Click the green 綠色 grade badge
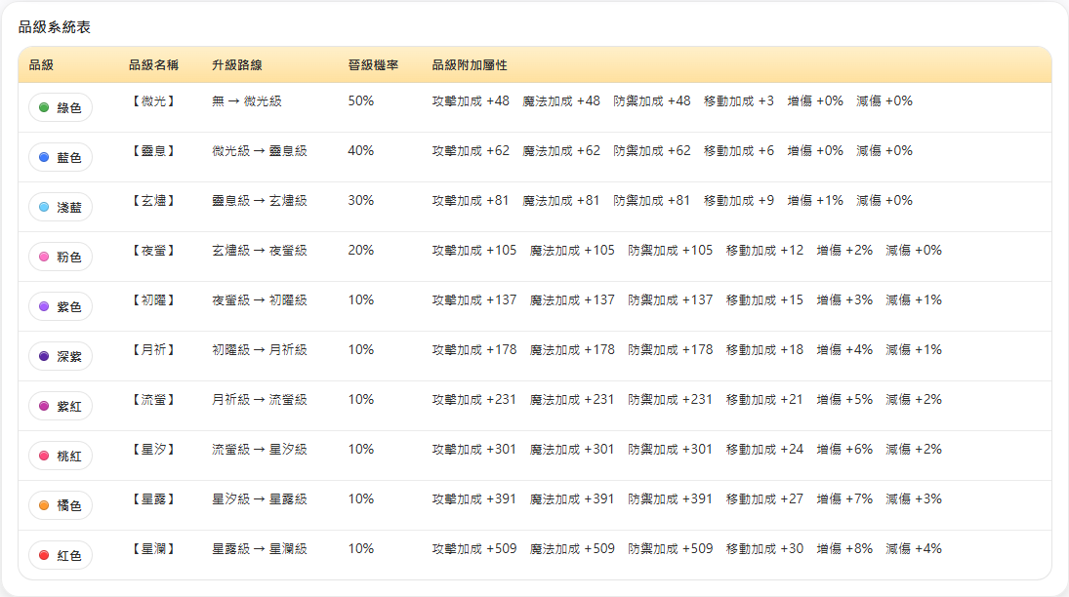Screen dimensions: 1069x597 [61, 107]
